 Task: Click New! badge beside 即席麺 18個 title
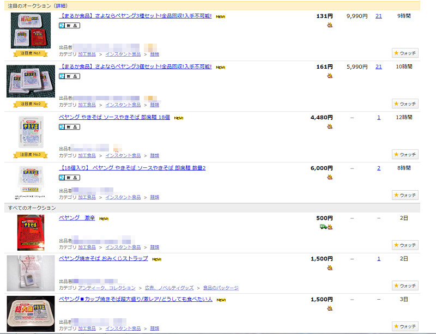(x=179, y=118)
